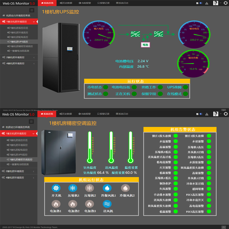Click the precision air conditioner cabinet image
Screen dimensions: 229x229
click(59, 153)
